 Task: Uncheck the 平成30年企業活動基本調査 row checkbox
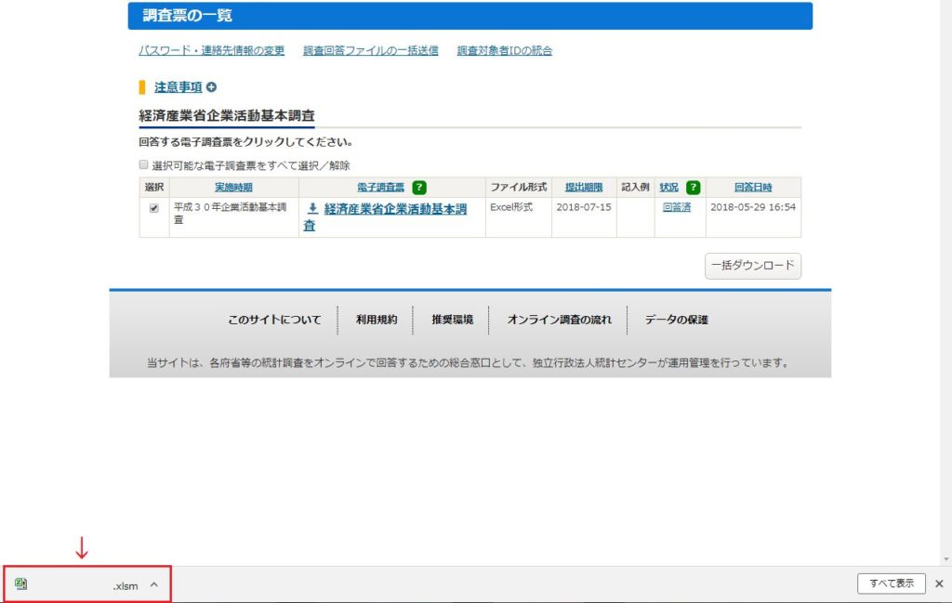coord(154,208)
